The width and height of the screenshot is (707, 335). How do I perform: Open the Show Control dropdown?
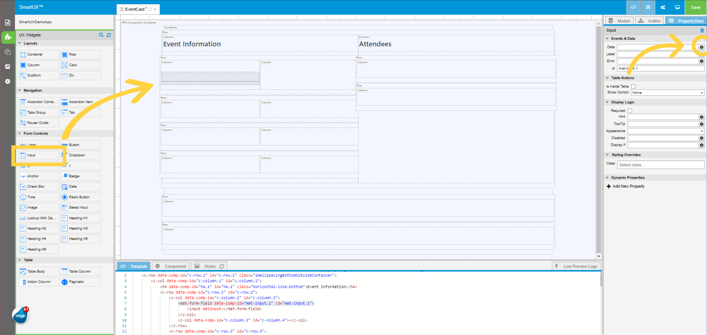tap(667, 92)
